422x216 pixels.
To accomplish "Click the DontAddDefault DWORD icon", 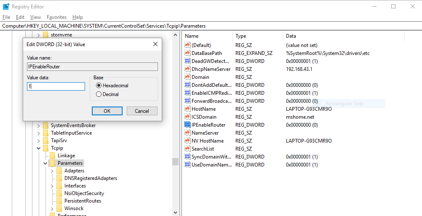I will pyautogui.click(x=187, y=85).
